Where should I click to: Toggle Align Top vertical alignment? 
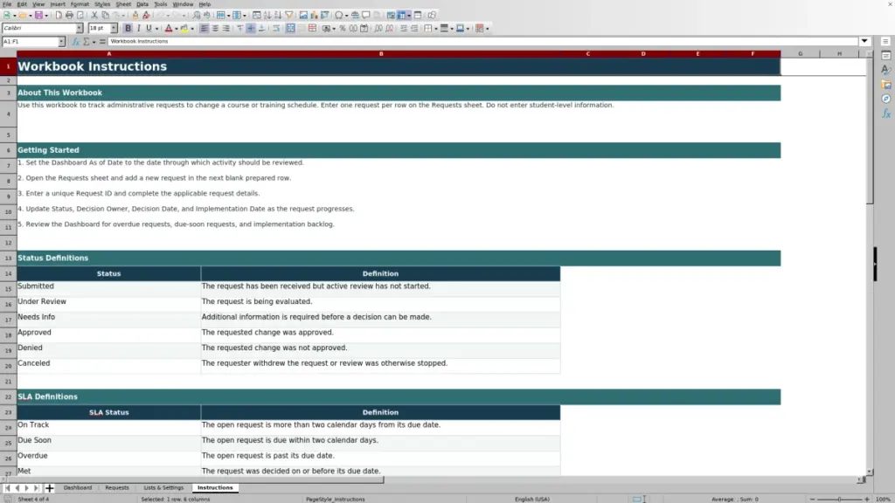pos(240,28)
